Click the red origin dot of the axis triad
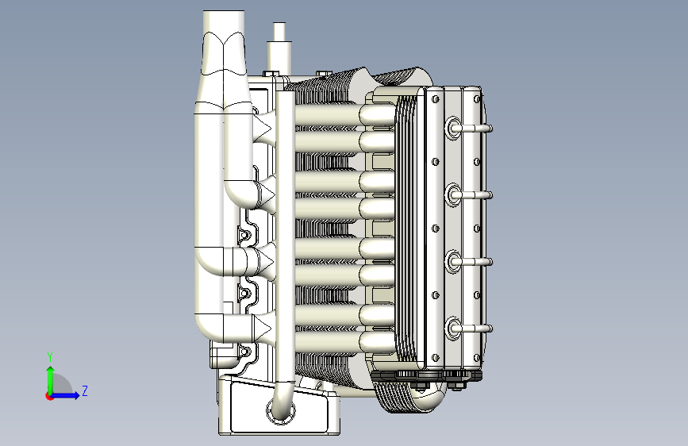This screenshot has width=688, height=446. pyautogui.click(x=48, y=396)
